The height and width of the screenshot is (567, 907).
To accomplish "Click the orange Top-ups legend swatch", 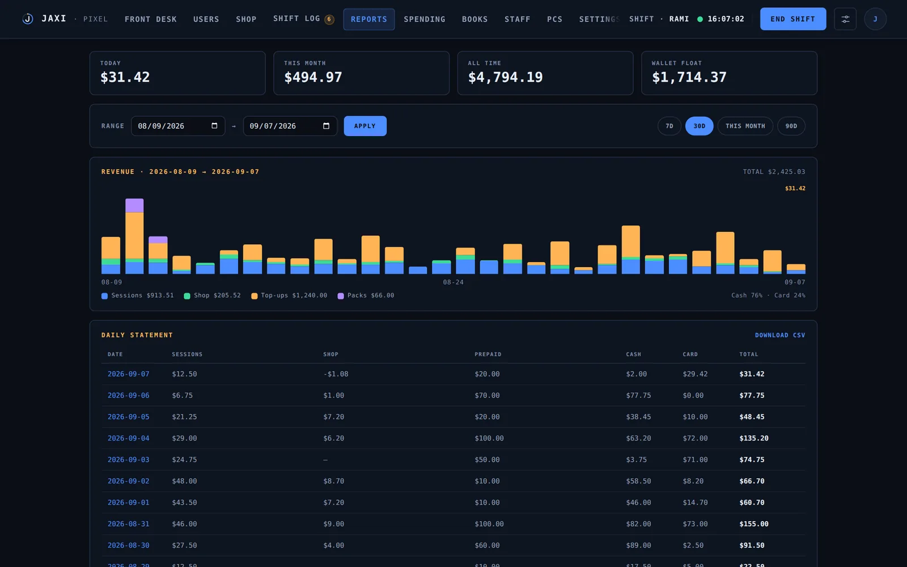I will [x=254, y=296].
